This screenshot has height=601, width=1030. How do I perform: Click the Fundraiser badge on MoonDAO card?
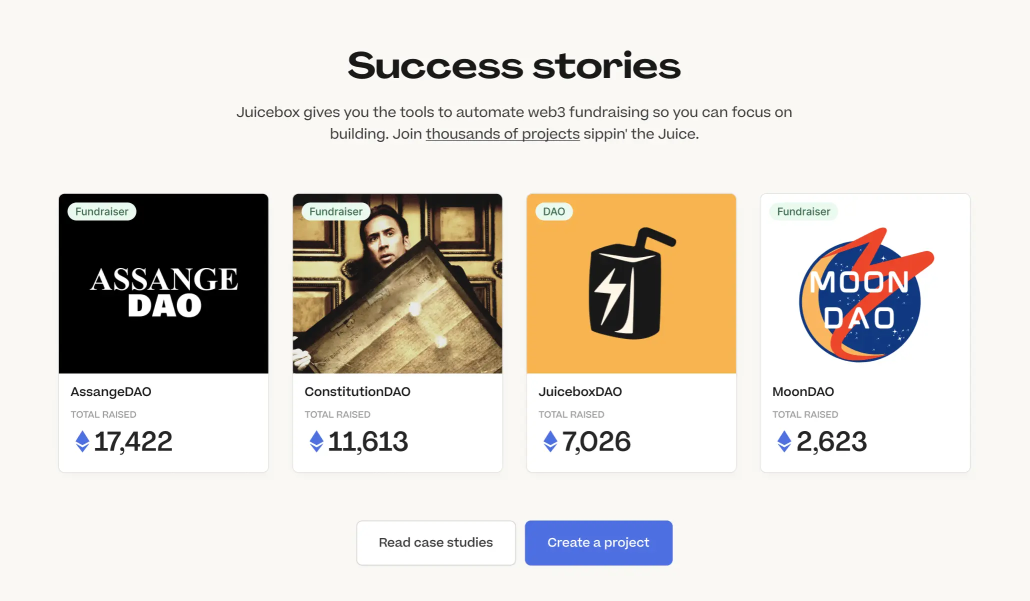click(803, 211)
